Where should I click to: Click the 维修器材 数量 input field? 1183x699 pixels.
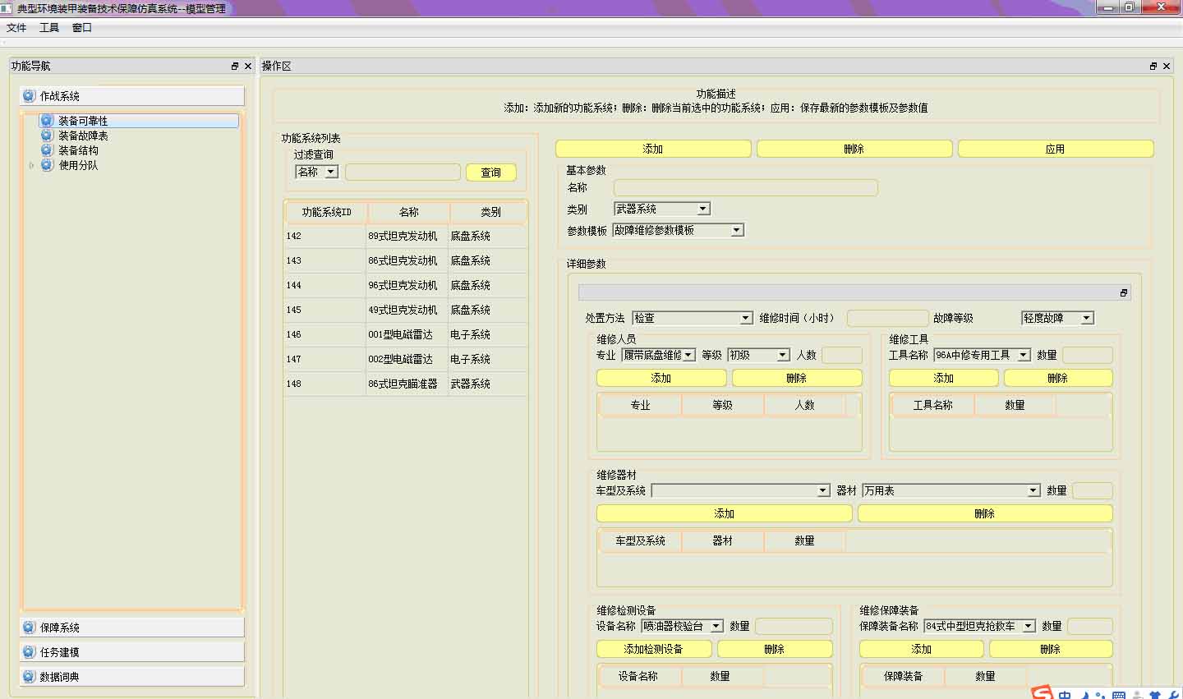(1093, 490)
